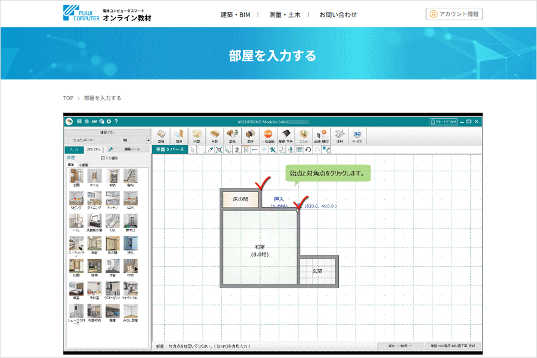Run the 一括自動 auto-generate tool
This screenshot has width=537, height=358.
point(268,134)
